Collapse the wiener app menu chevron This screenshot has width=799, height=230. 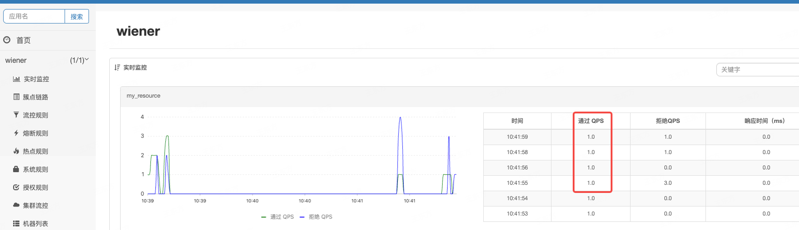[x=87, y=60]
